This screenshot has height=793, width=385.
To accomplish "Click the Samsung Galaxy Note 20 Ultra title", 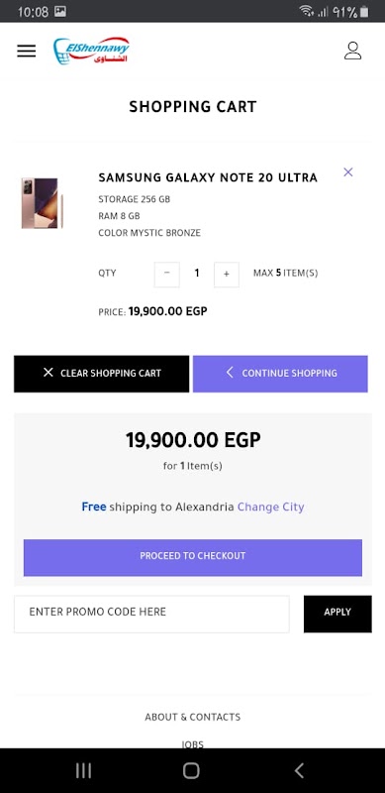I will [x=208, y=177].
